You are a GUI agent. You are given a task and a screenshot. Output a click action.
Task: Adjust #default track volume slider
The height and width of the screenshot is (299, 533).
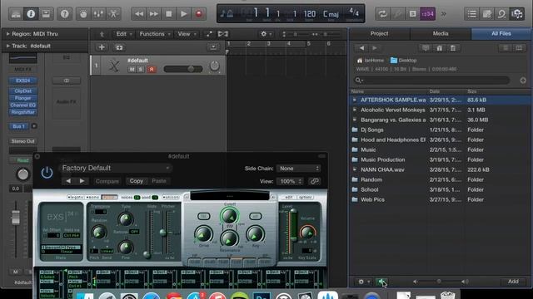183,69
